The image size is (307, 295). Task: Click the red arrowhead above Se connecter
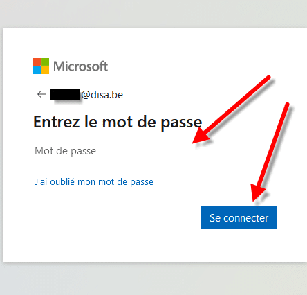[x=257, y=192]
